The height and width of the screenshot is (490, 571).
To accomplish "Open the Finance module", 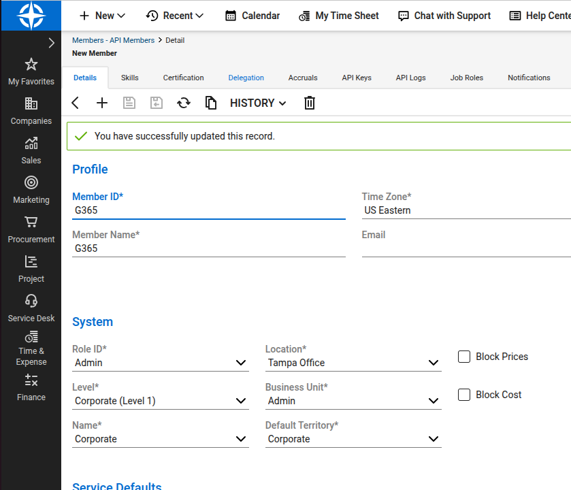I will click(x=31, y=387).
